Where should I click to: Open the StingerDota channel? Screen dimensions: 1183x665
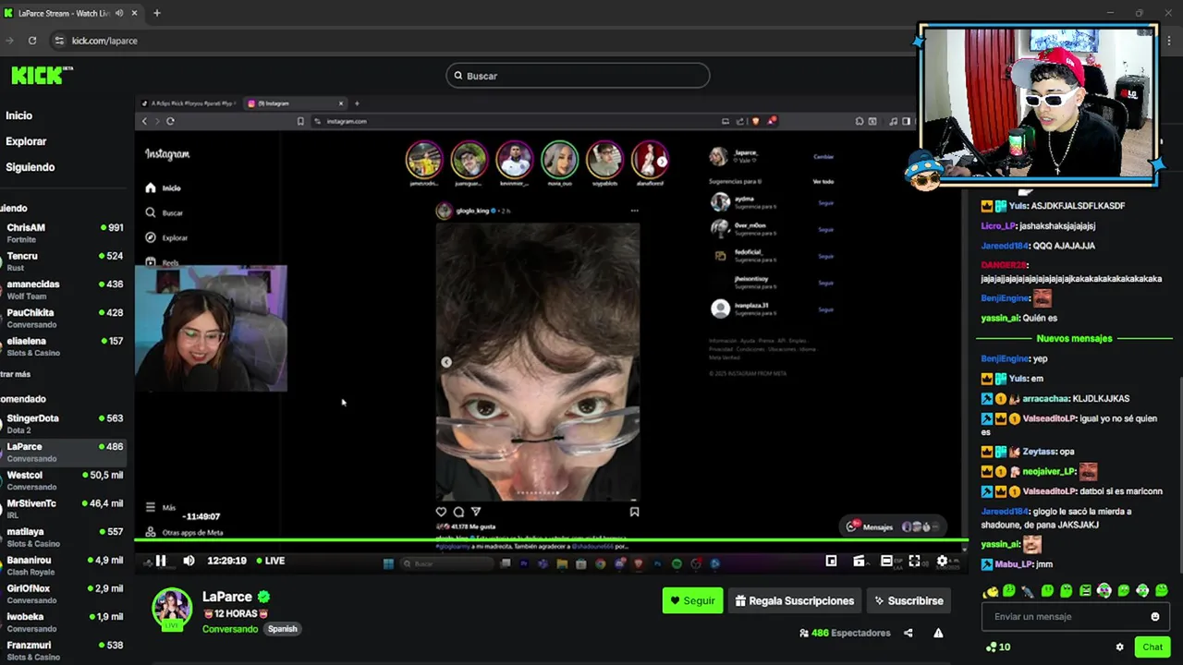(x=65, y=424)
